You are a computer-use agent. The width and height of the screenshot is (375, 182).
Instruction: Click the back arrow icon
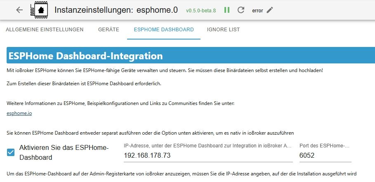19,10
